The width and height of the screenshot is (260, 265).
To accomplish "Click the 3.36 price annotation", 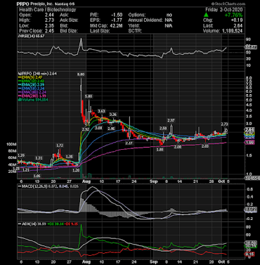I will 113,115.
